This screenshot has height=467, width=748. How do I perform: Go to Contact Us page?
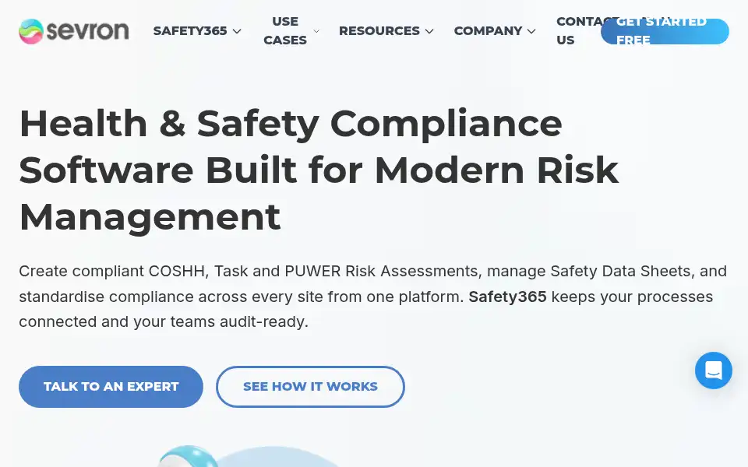pos(577,31)
